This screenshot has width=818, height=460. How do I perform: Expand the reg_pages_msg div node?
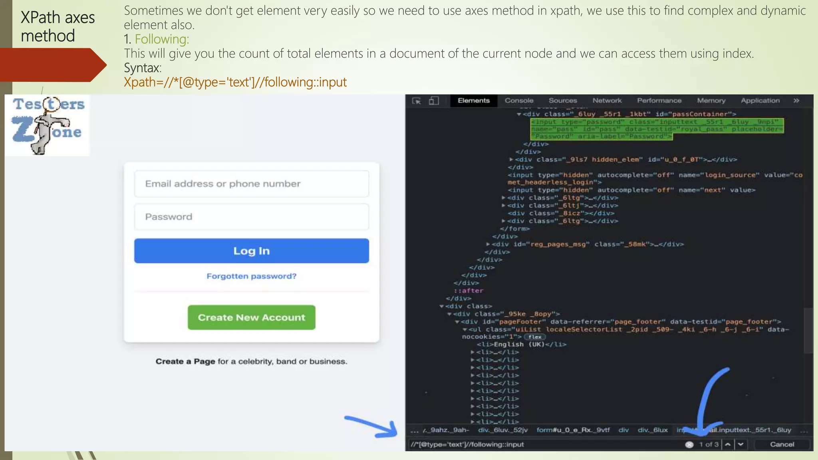click(x=488, y=244)
